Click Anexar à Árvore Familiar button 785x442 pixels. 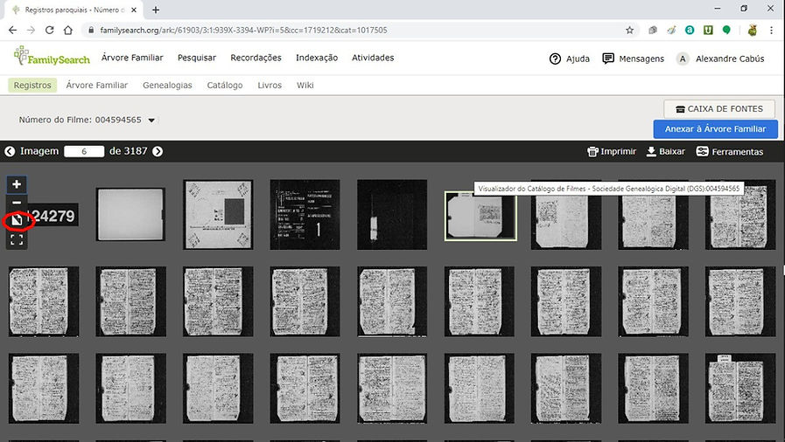pyautogui.click(x=715, y=129)
